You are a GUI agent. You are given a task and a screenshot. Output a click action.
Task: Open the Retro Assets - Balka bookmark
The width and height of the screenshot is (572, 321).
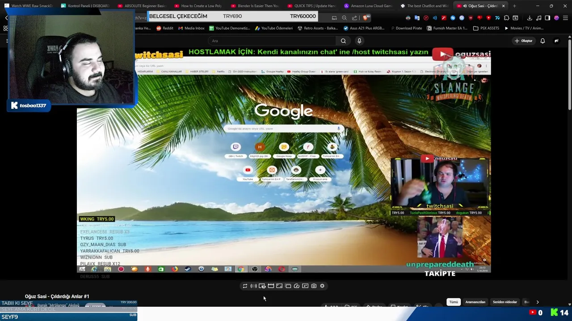pyautogui.click(x=317, y=28)
